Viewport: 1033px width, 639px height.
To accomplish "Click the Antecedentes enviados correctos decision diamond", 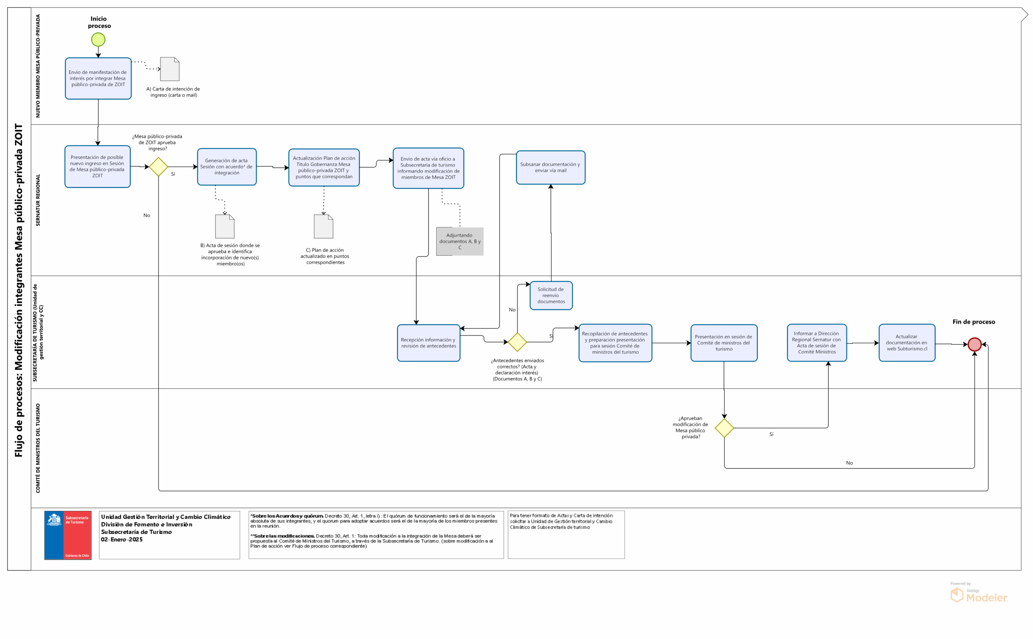I will [517, 342].
